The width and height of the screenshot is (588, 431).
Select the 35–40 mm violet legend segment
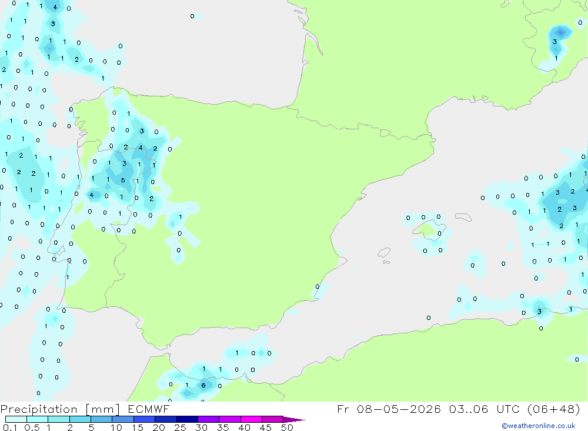(230, 419)
